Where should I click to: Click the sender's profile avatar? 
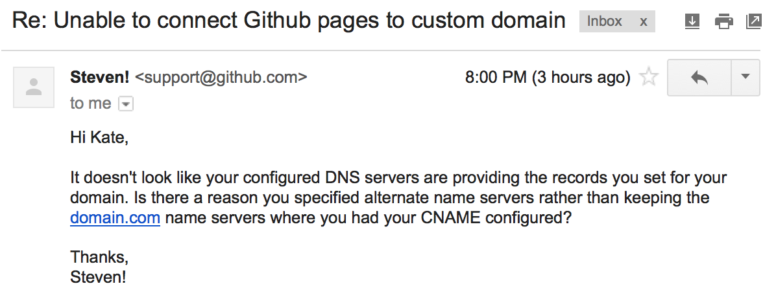pos(34,87)
